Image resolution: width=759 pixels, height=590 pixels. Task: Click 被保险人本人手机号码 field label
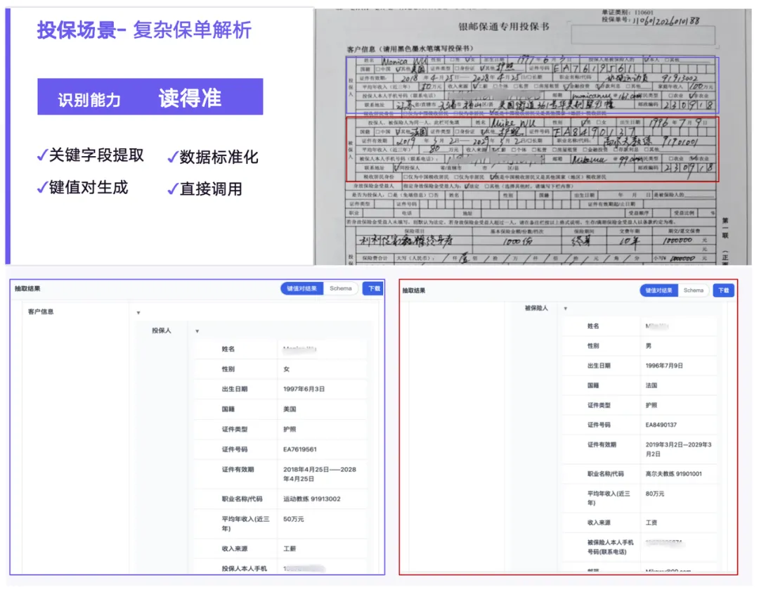(x=610, y=547)
